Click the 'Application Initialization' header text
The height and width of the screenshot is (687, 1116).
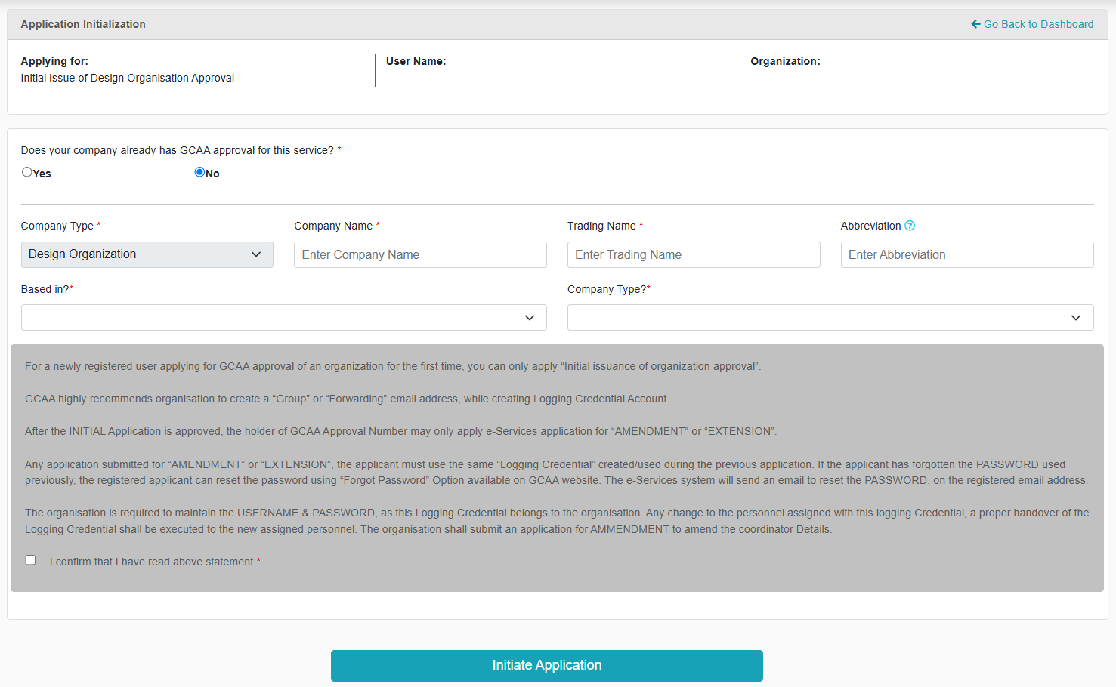[x=83, y=24]
